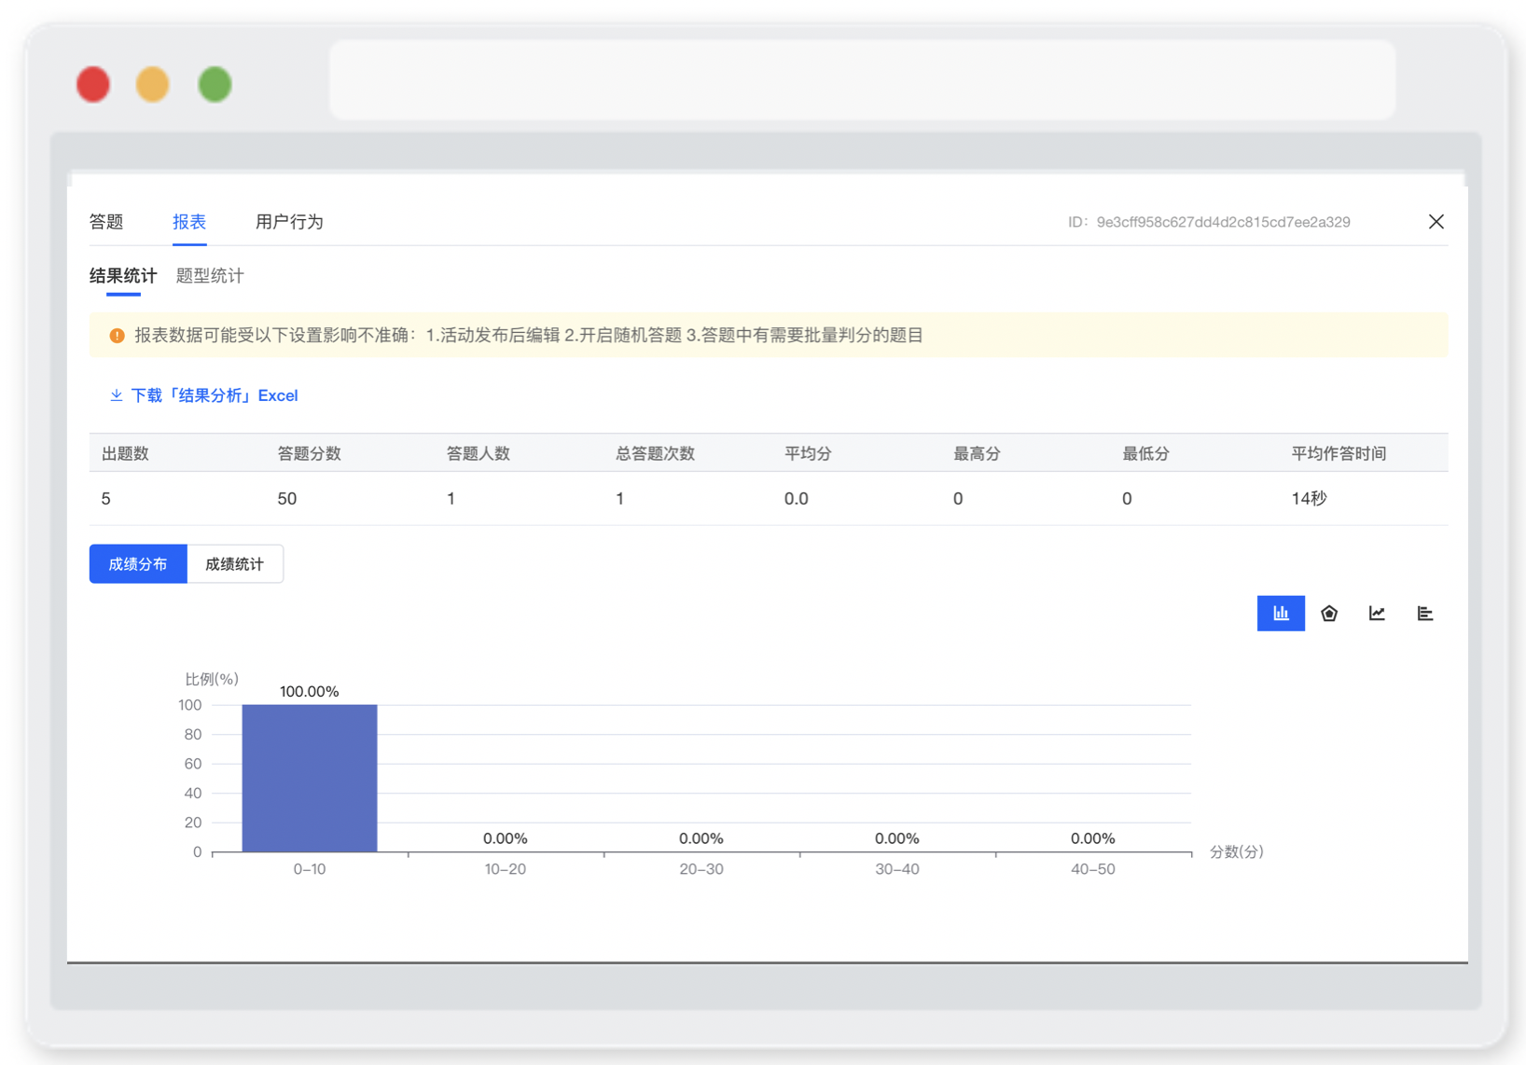The width and height of the screenshot is (1526, 1065).
Task: Click the browser address bar
Action: (x=863, y=79)
